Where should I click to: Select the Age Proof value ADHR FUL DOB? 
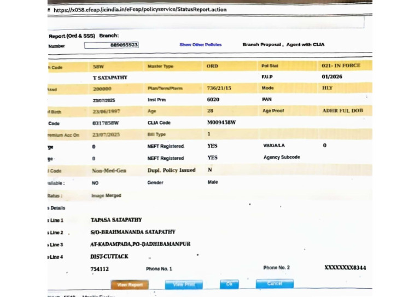[x=342, y=110]
